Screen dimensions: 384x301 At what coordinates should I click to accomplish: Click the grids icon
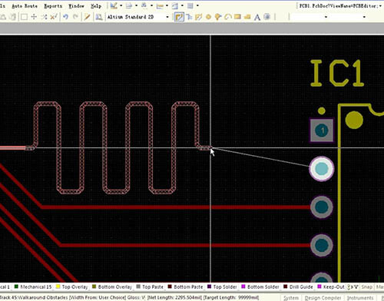pos(190,5)
